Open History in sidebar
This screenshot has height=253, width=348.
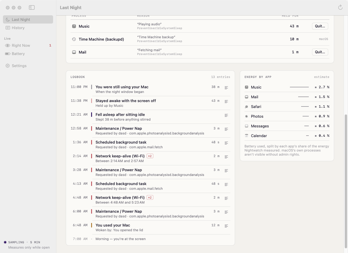28,28
